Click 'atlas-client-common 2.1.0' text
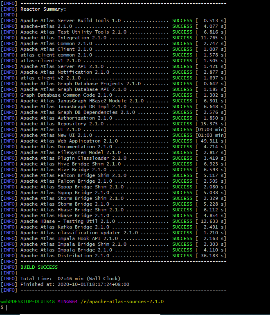 (56, 55)
